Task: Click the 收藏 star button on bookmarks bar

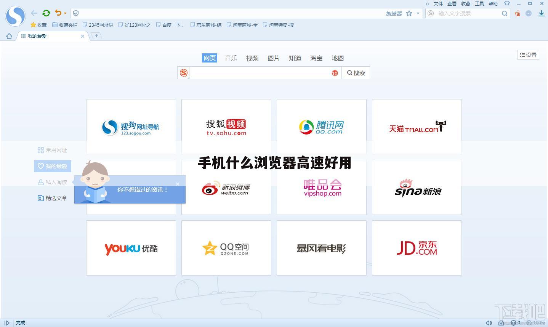Action: pos(38,25)
